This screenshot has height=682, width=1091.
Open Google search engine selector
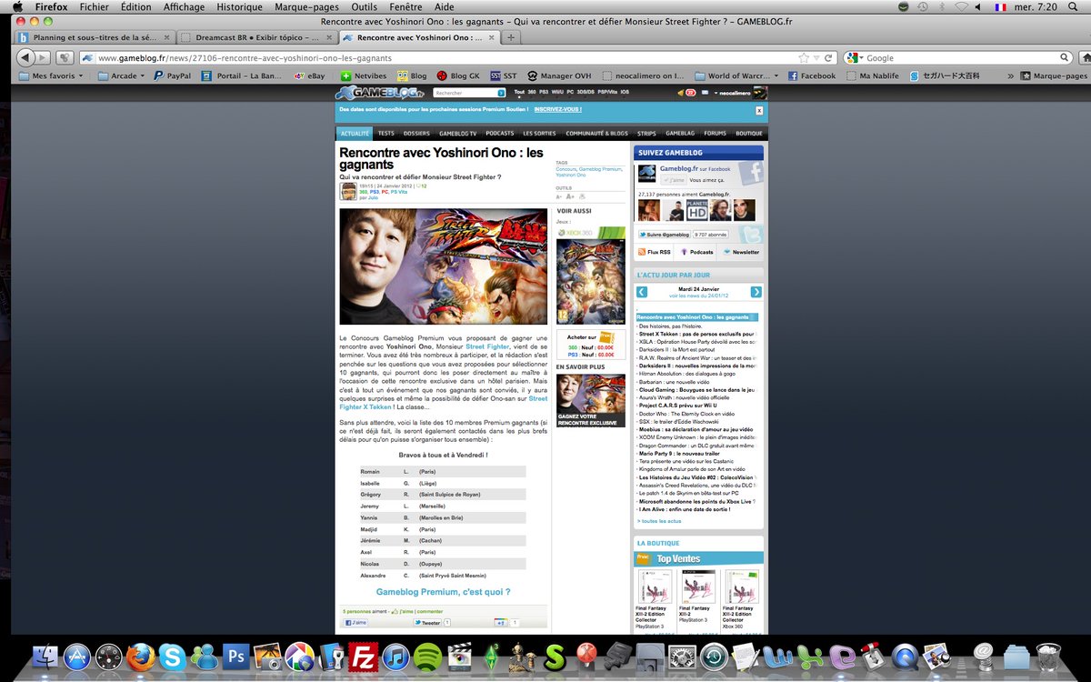pyautogui.click(x=854, y=57)
